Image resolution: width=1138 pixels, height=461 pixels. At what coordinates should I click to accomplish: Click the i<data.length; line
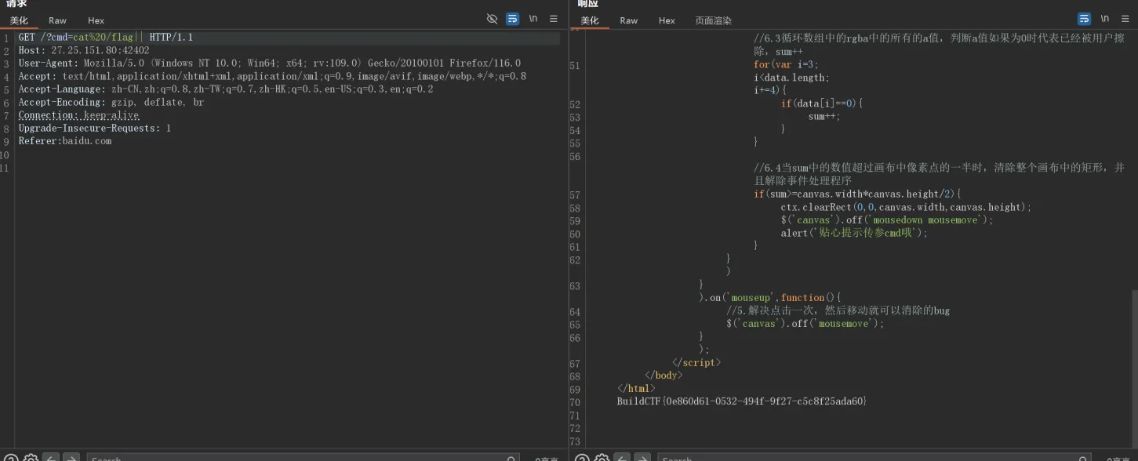tap(791, 78)
